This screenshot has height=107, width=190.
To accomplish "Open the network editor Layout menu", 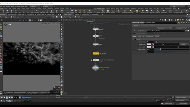I will [x=85, y=20].
